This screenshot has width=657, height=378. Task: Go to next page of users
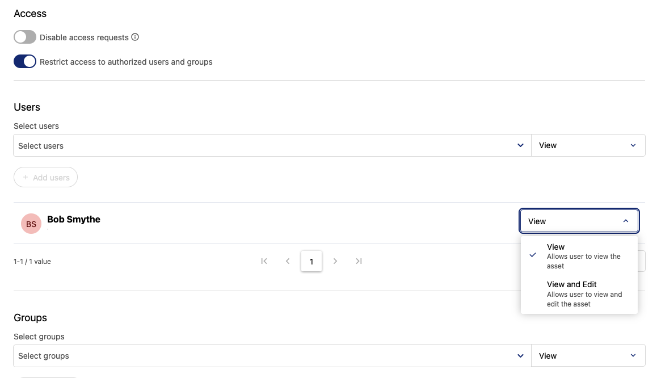coord(335,261)
